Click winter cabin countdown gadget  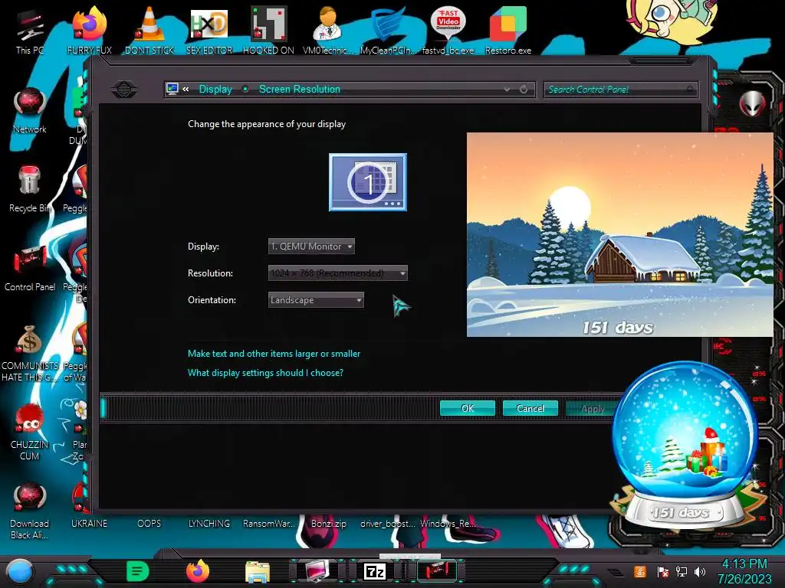click(619, 234)
